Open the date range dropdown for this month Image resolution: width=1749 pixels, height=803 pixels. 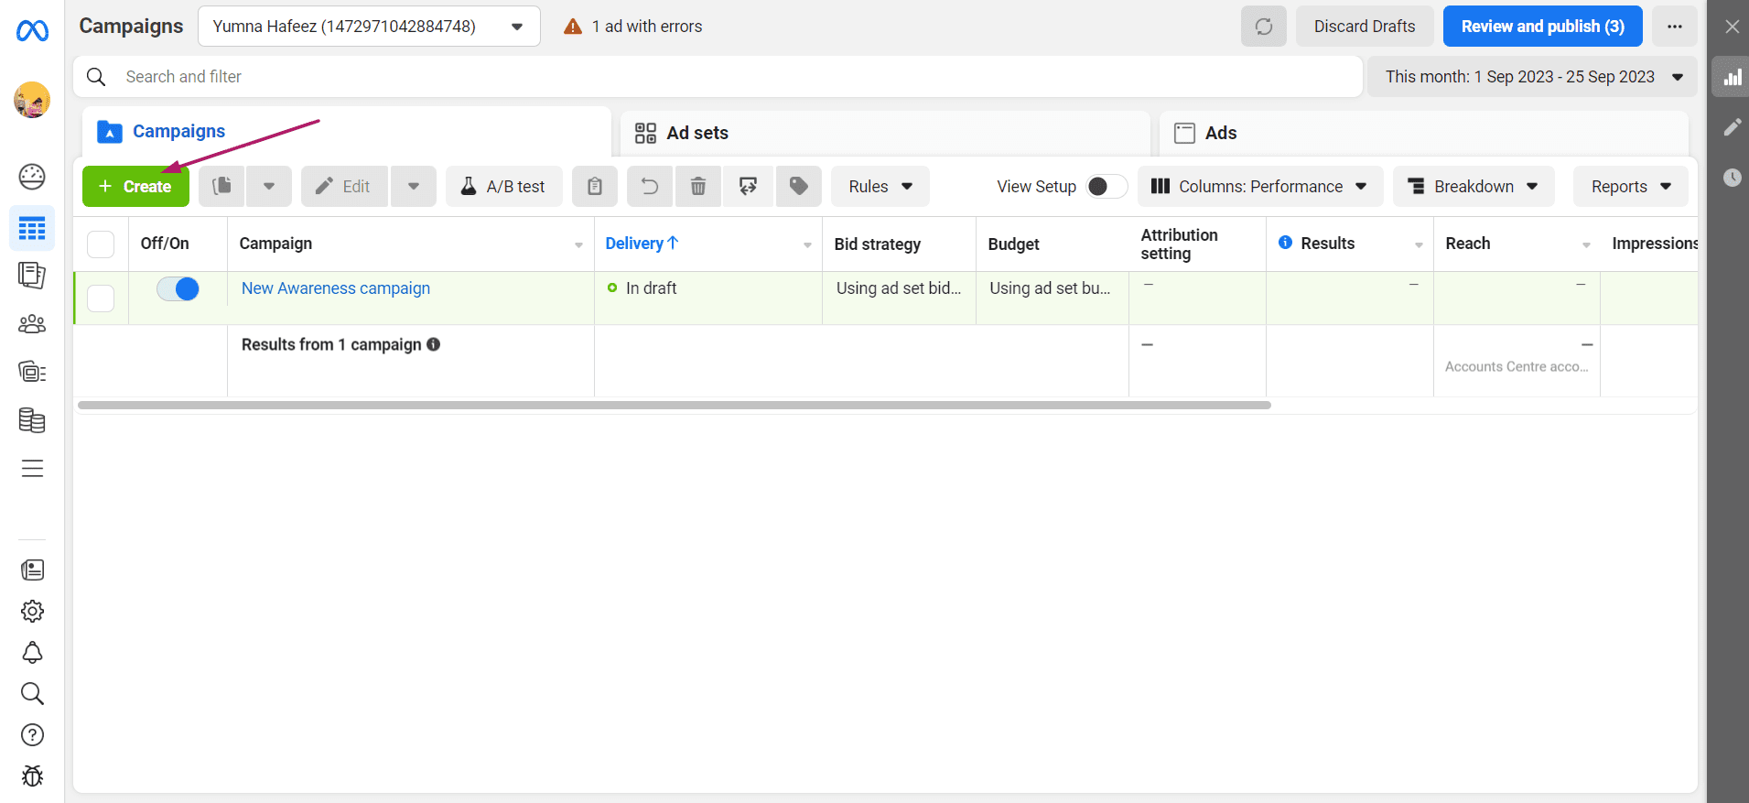point(1531,77)
